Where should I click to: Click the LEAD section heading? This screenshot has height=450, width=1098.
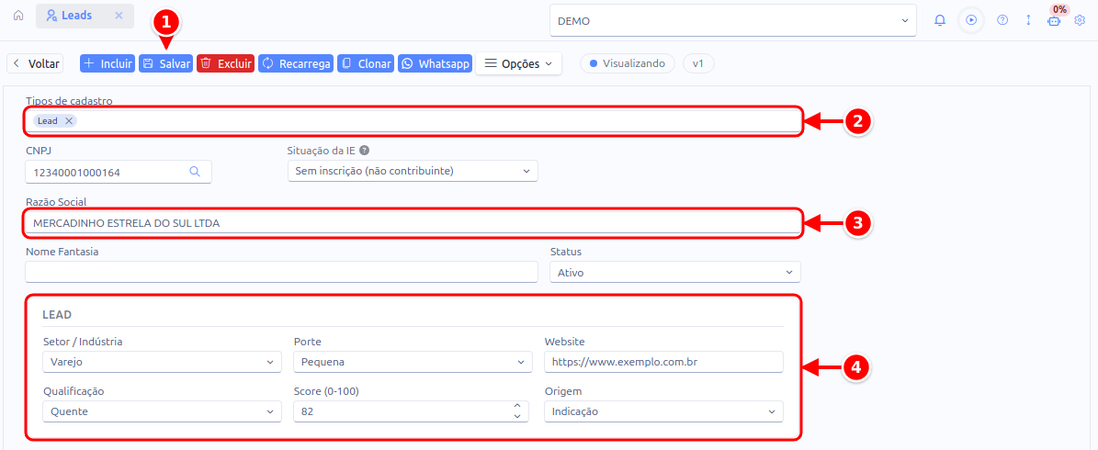pos(57,315)
